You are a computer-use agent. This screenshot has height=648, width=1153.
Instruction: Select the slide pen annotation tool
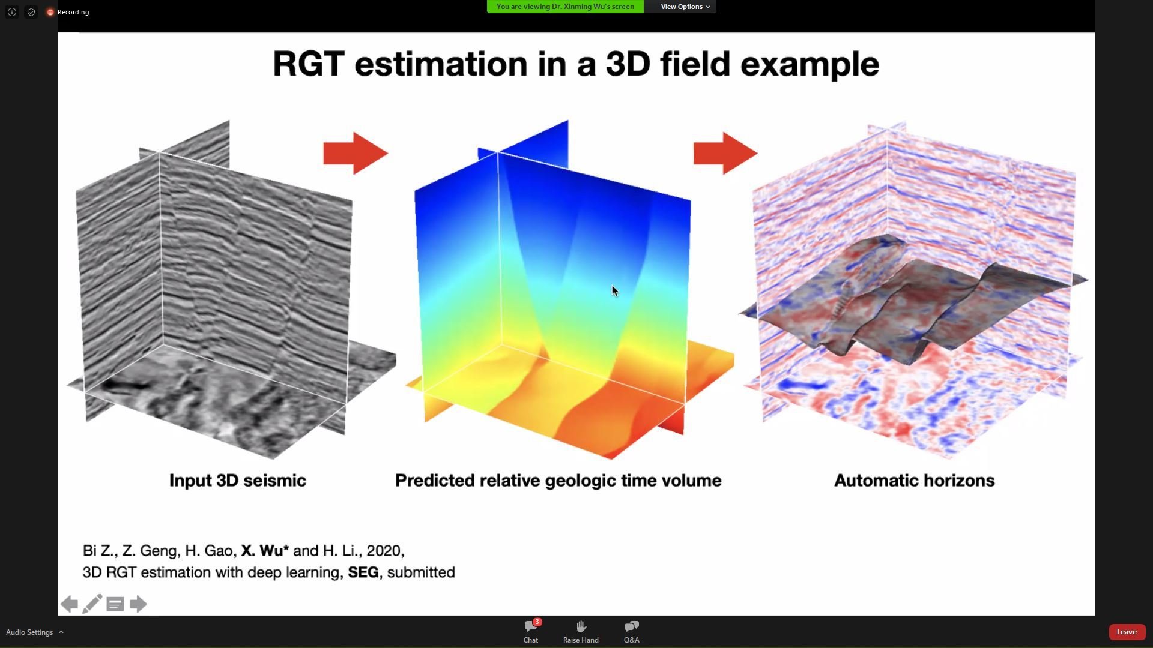92,604
